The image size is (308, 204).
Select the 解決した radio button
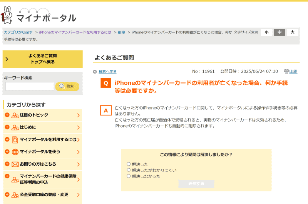pyautogui.click(x=129, y=164)
